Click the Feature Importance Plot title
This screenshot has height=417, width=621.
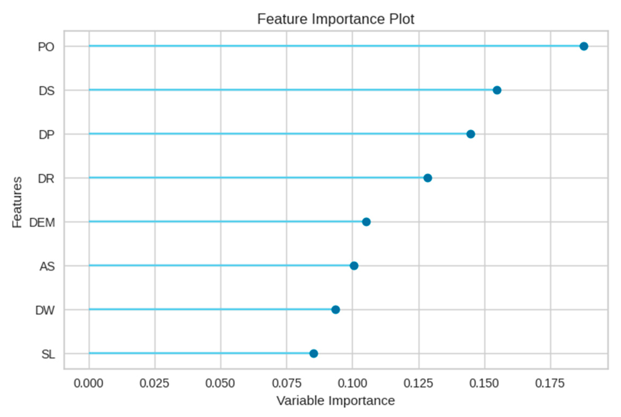pyautogui.click(x=336, y=19)
